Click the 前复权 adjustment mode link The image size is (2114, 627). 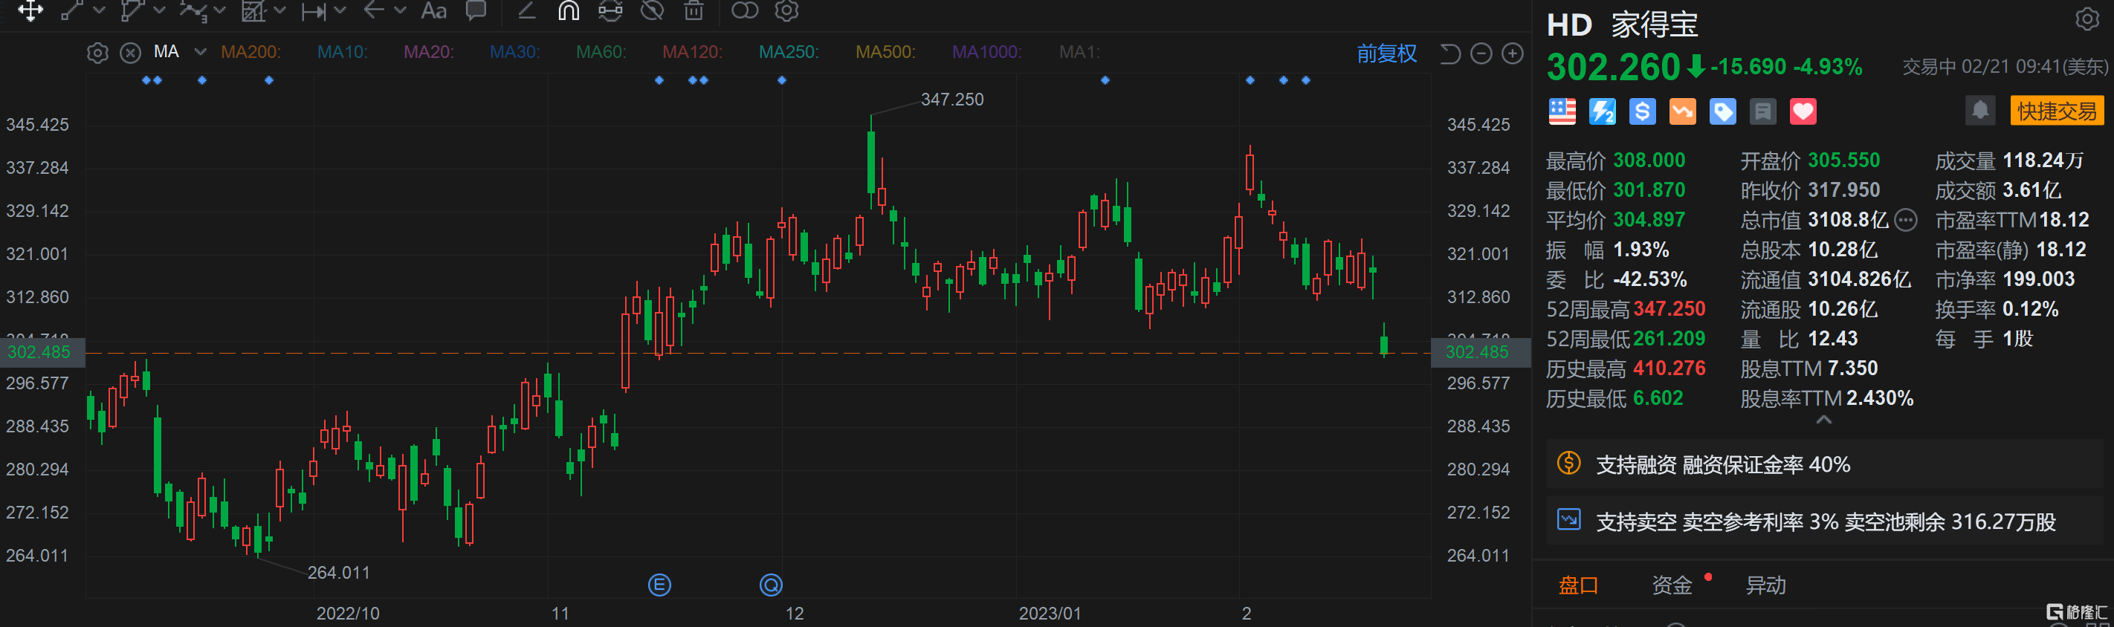click(1387, 53)
